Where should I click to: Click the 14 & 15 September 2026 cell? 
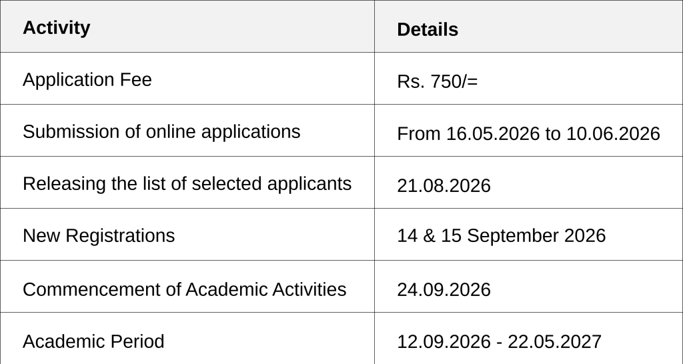[528, 235]
